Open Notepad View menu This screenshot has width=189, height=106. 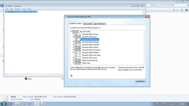click(24, 9)
